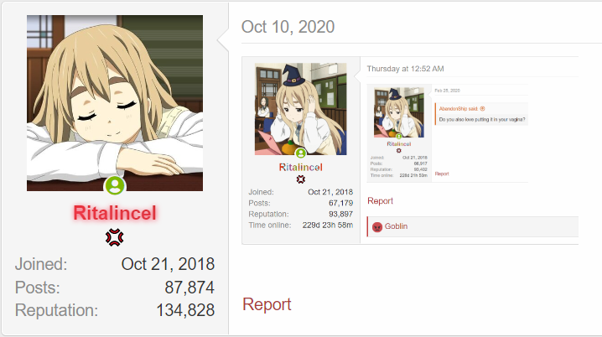Click the angry red face reaction icon
Screen dimensions: 602x337
click(x=377, y=227)
